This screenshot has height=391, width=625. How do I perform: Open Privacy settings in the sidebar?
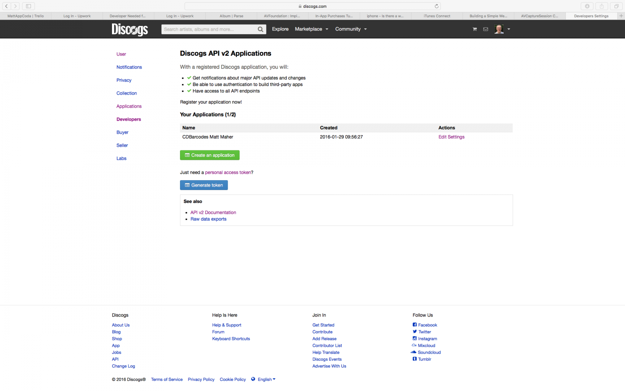coord(124,80)
